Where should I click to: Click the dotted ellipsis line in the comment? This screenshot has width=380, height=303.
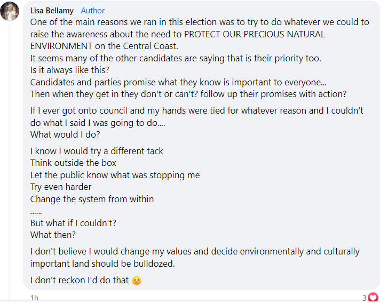(36, 211)
